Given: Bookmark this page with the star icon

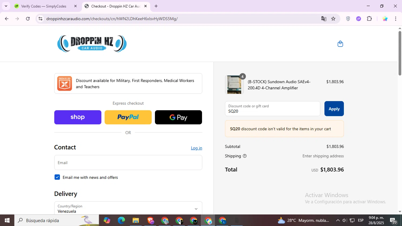Looking at the screenshot, I should coord(333,19).
